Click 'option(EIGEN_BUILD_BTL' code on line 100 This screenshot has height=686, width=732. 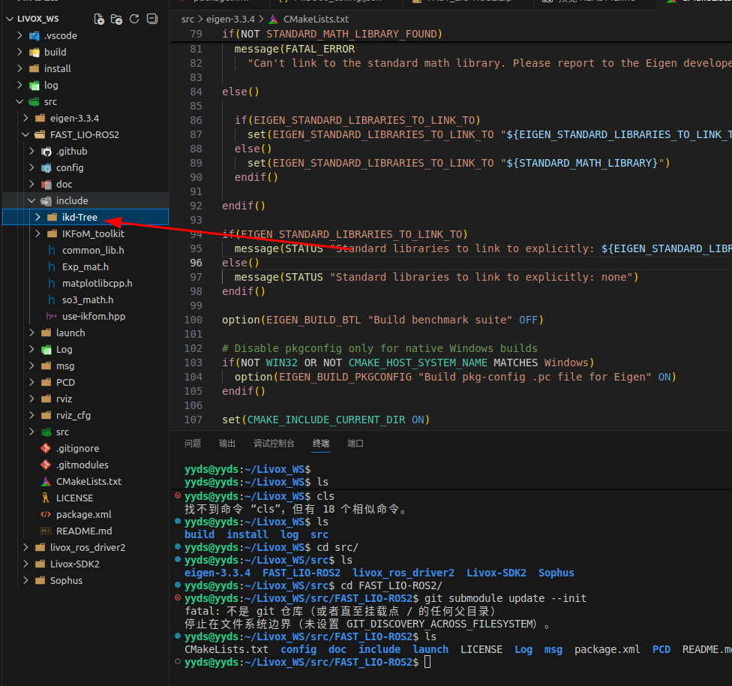[x=291, y=320]
